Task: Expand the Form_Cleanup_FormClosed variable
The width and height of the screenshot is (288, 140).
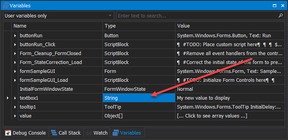Action: pyautogui.click(x=15, y=54)
